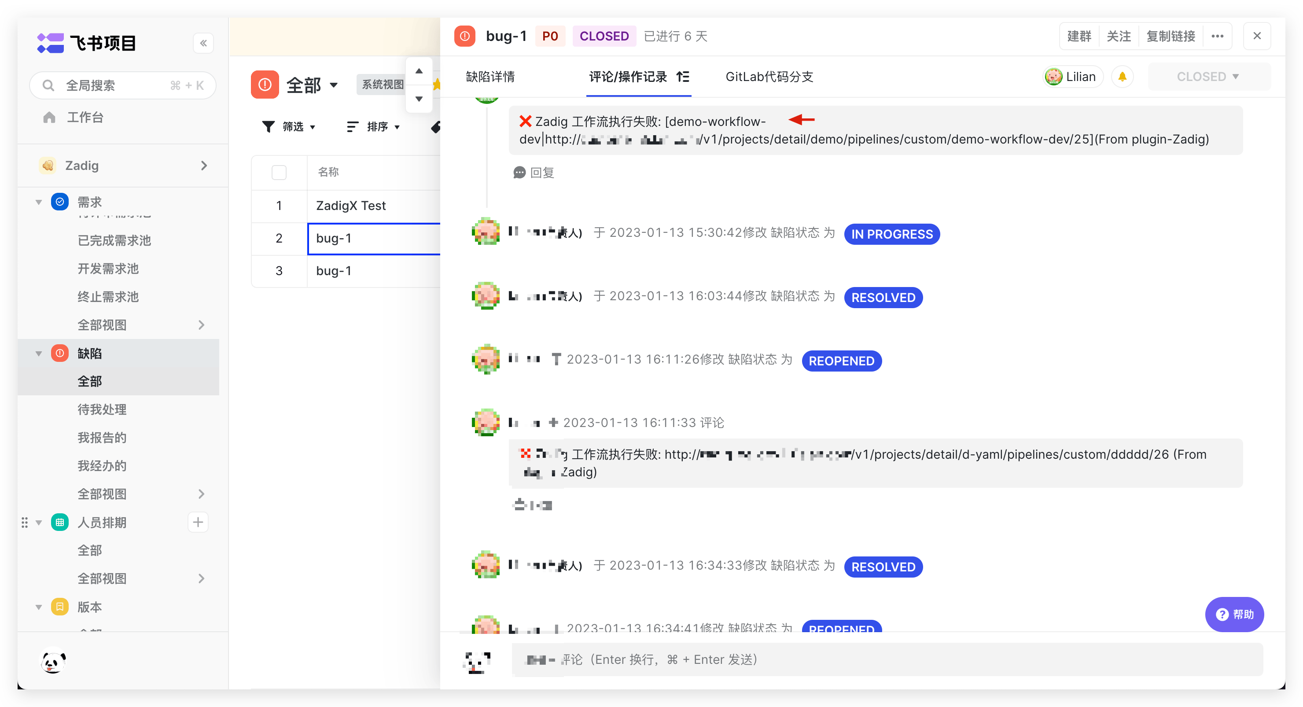The height and width of the screenshot is (707, 1303).
Task: Click 回复 under the Zadig failure comment
Action: point(533,173)
